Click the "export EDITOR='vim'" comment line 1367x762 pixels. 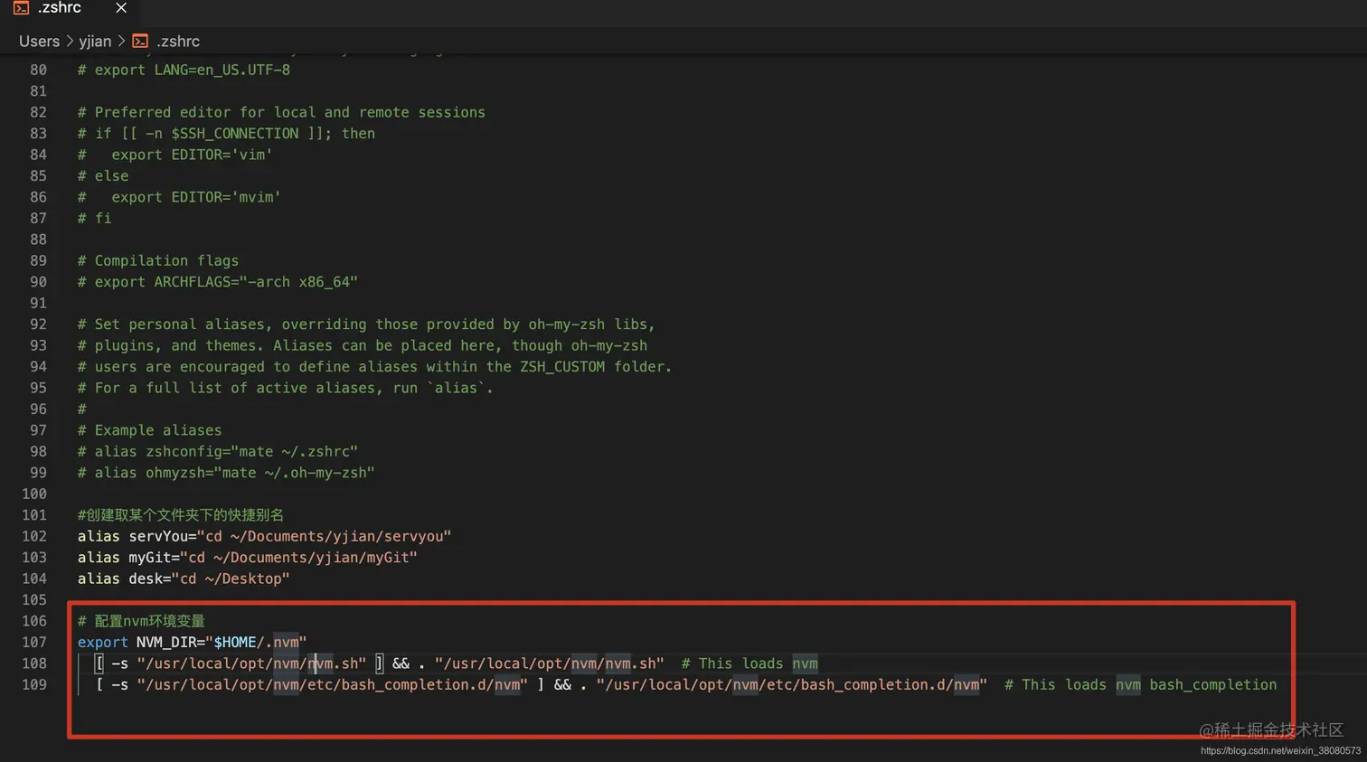coord(174,155)
